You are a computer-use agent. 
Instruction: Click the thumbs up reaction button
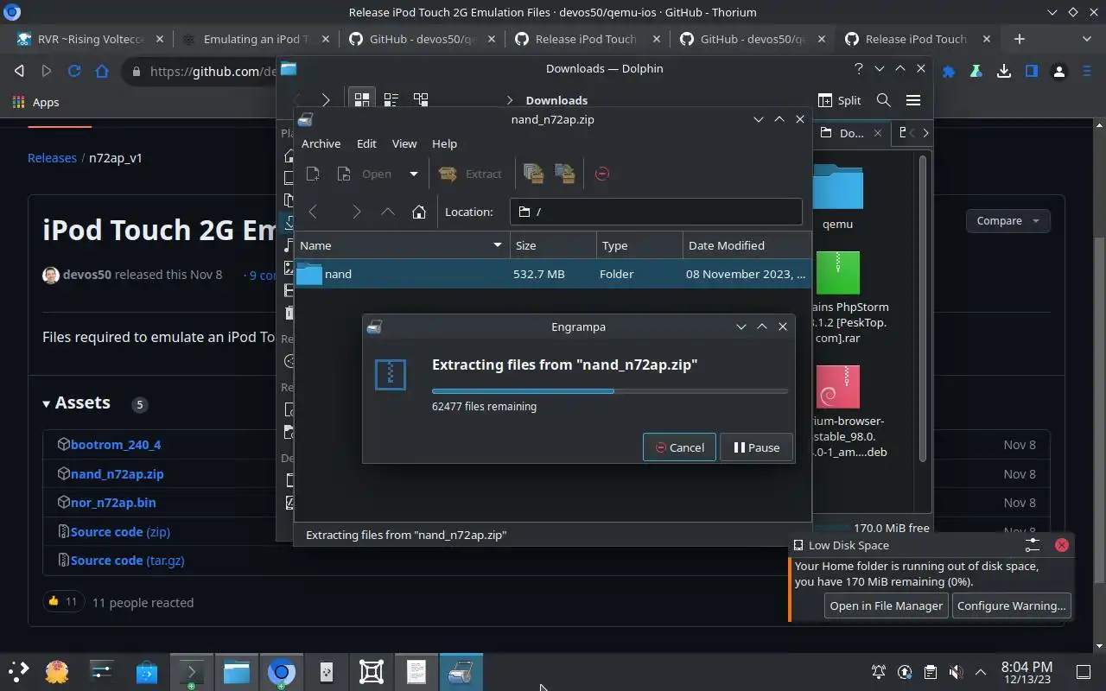63,601
